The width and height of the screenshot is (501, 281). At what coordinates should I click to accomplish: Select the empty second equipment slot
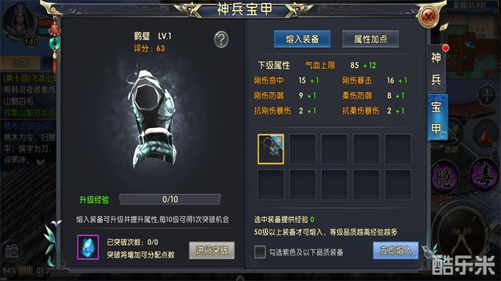pos(302,149)
